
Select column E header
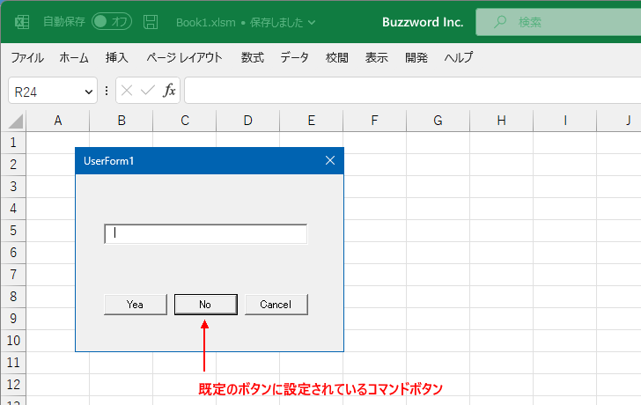(x=312, y=121)
